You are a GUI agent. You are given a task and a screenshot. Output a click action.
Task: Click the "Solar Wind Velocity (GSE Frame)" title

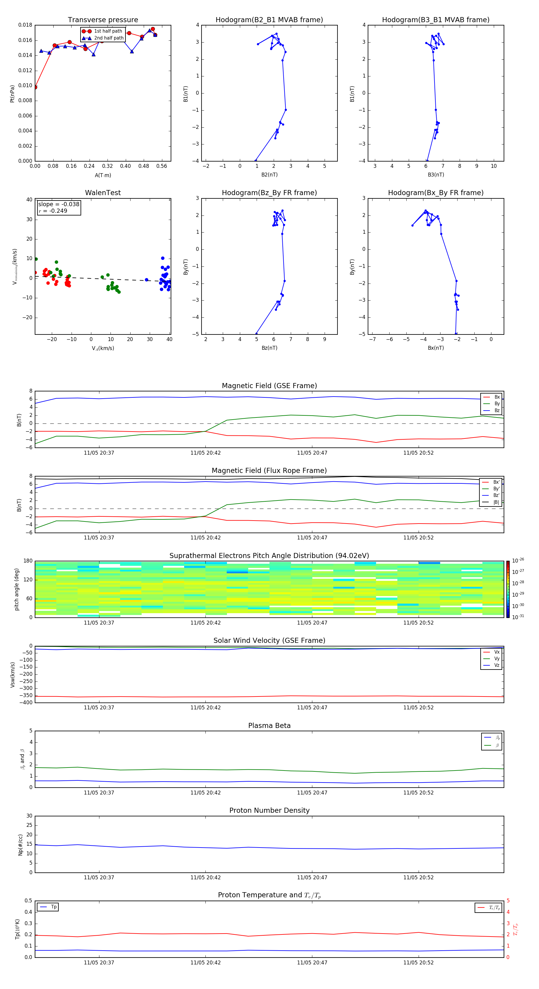(269, 641)
